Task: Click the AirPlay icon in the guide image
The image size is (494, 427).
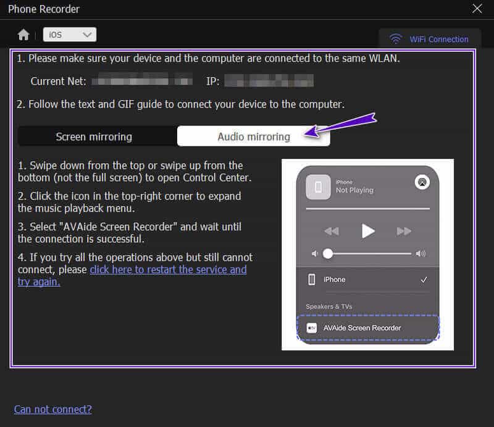Action: [422, 182]
